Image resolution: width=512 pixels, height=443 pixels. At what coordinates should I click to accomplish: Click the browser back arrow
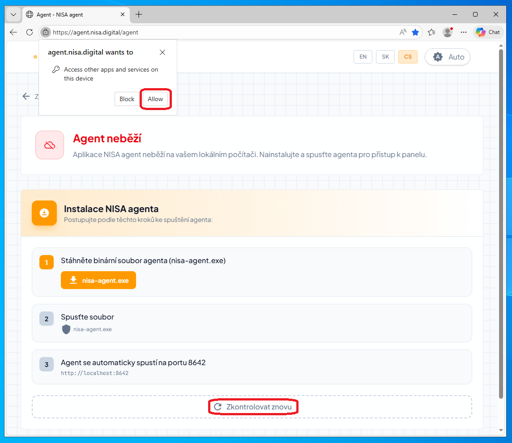coord(13,32)
